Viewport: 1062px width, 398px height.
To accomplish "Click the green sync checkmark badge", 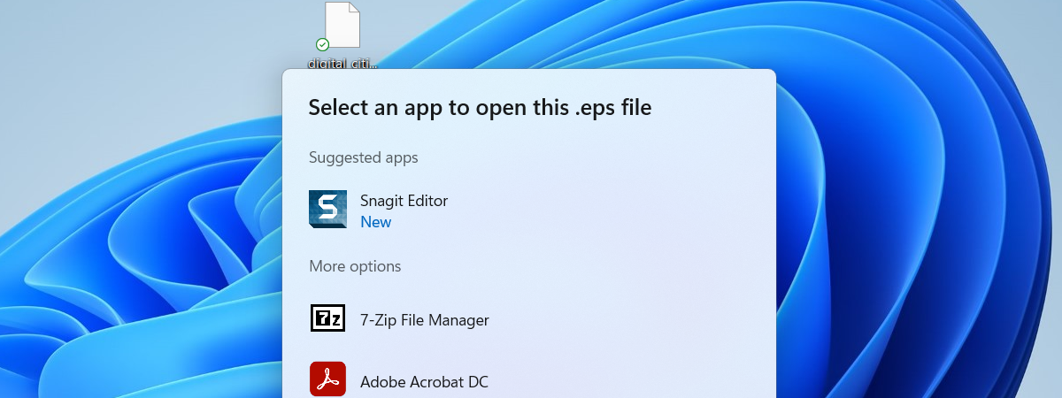I will (x=322, y=44).
